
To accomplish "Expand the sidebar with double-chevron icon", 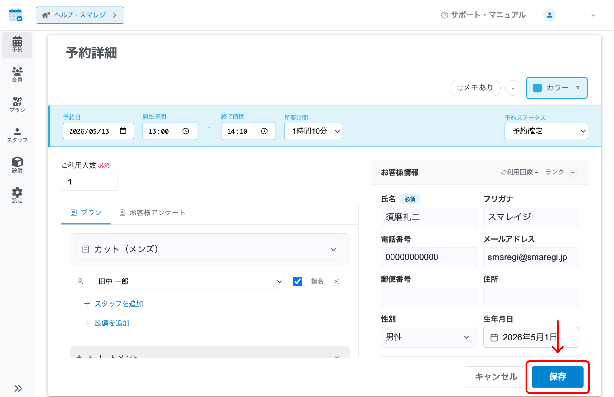I will (x=18, y=388).
